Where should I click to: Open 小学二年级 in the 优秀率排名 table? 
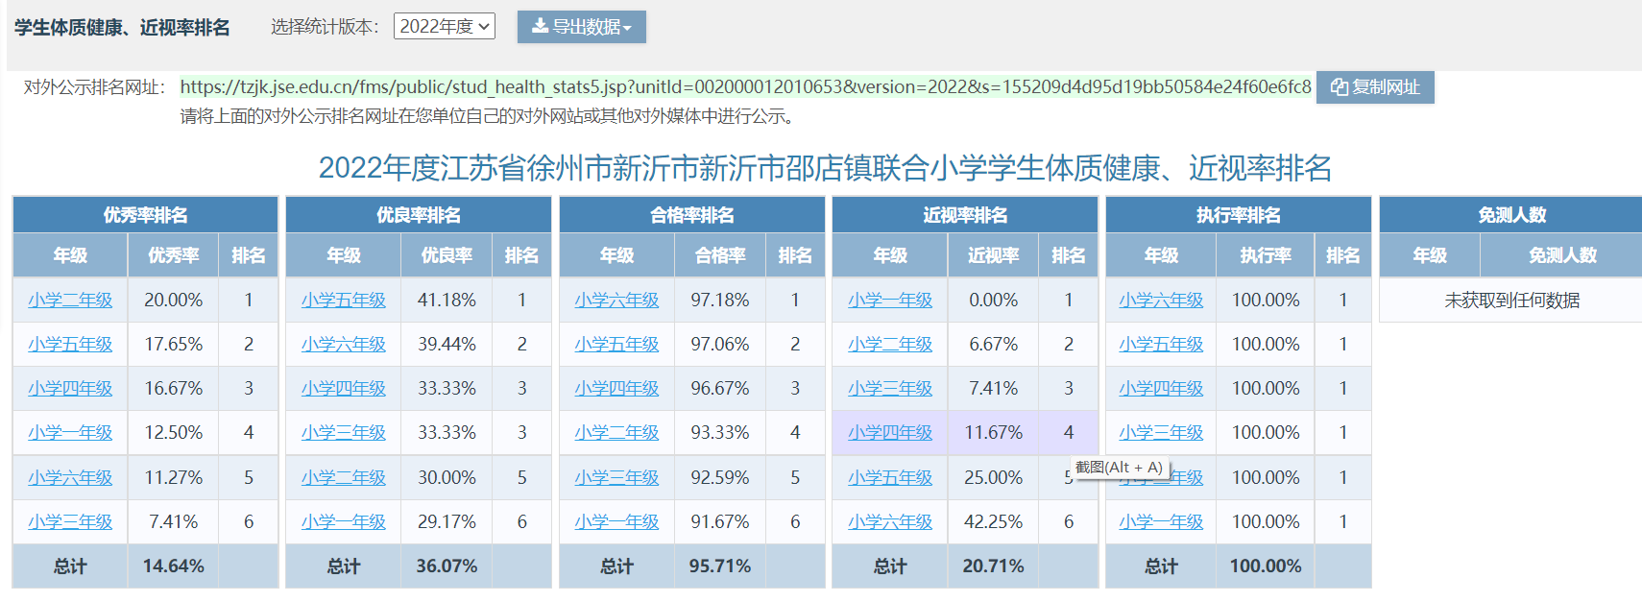(x=70, y=300)
